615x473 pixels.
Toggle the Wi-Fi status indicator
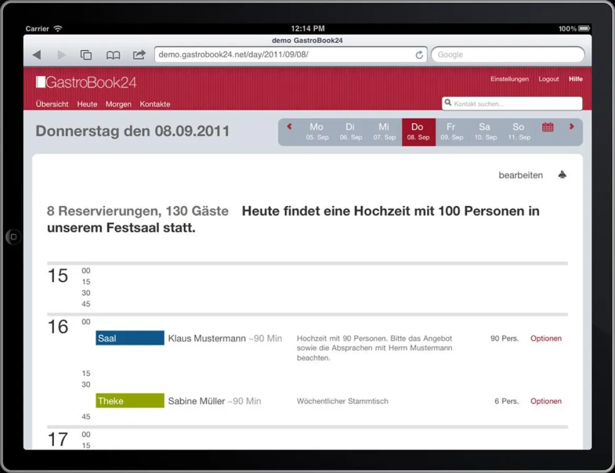pos(58,30)
